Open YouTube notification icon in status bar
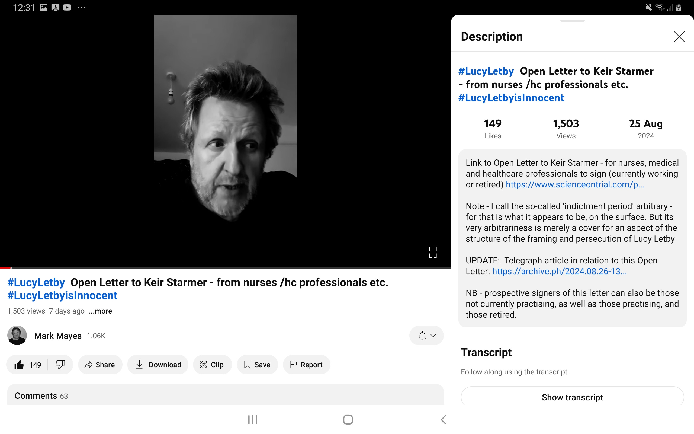 [x=67, y=8]
